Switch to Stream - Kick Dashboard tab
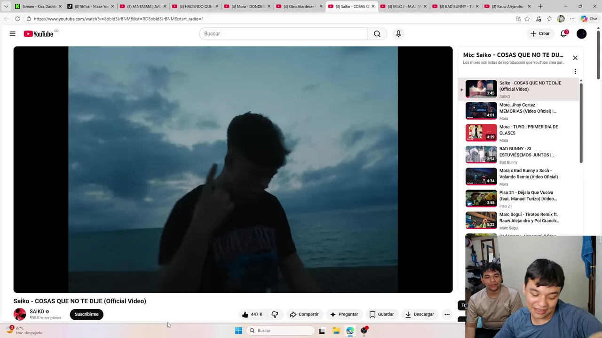The height and width of the screenshot is (338, 602). [38, 7]
